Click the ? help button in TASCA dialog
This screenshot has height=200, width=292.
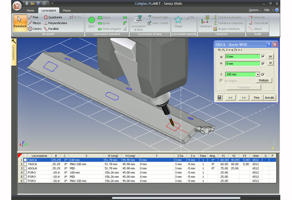tap(269, 44)
